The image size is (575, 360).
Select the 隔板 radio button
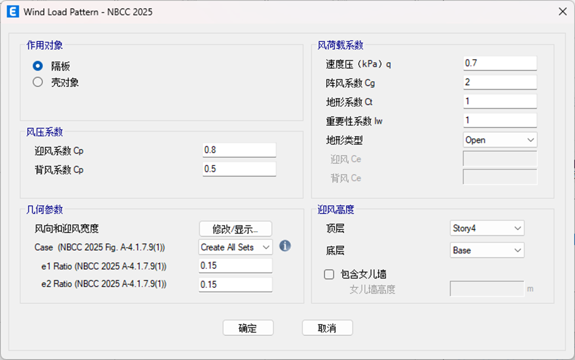click(38, 66)
